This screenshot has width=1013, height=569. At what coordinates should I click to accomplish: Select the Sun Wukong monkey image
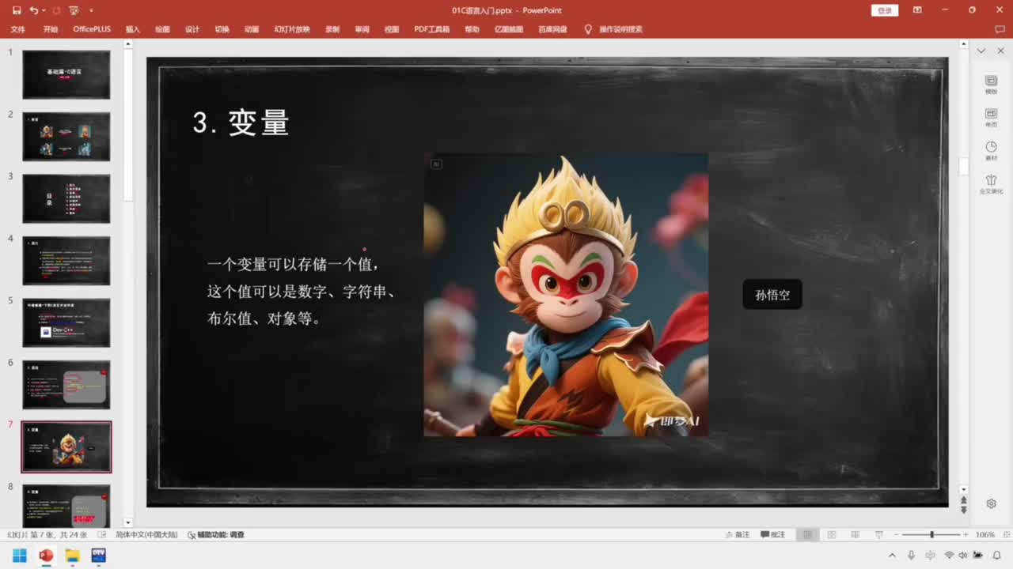[566, 295]
